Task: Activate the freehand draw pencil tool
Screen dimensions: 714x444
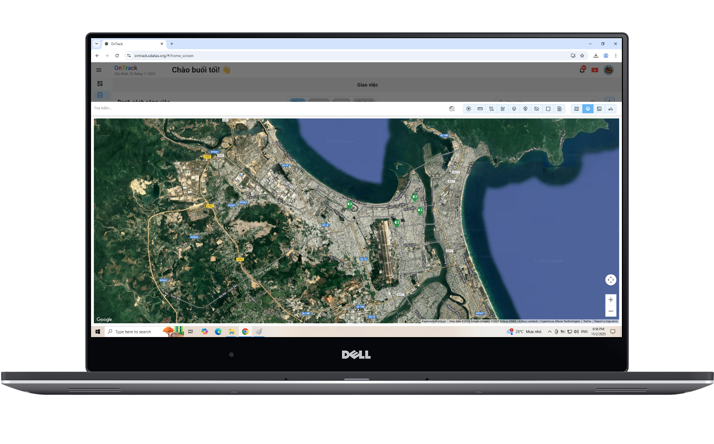Action: (503, 109)
